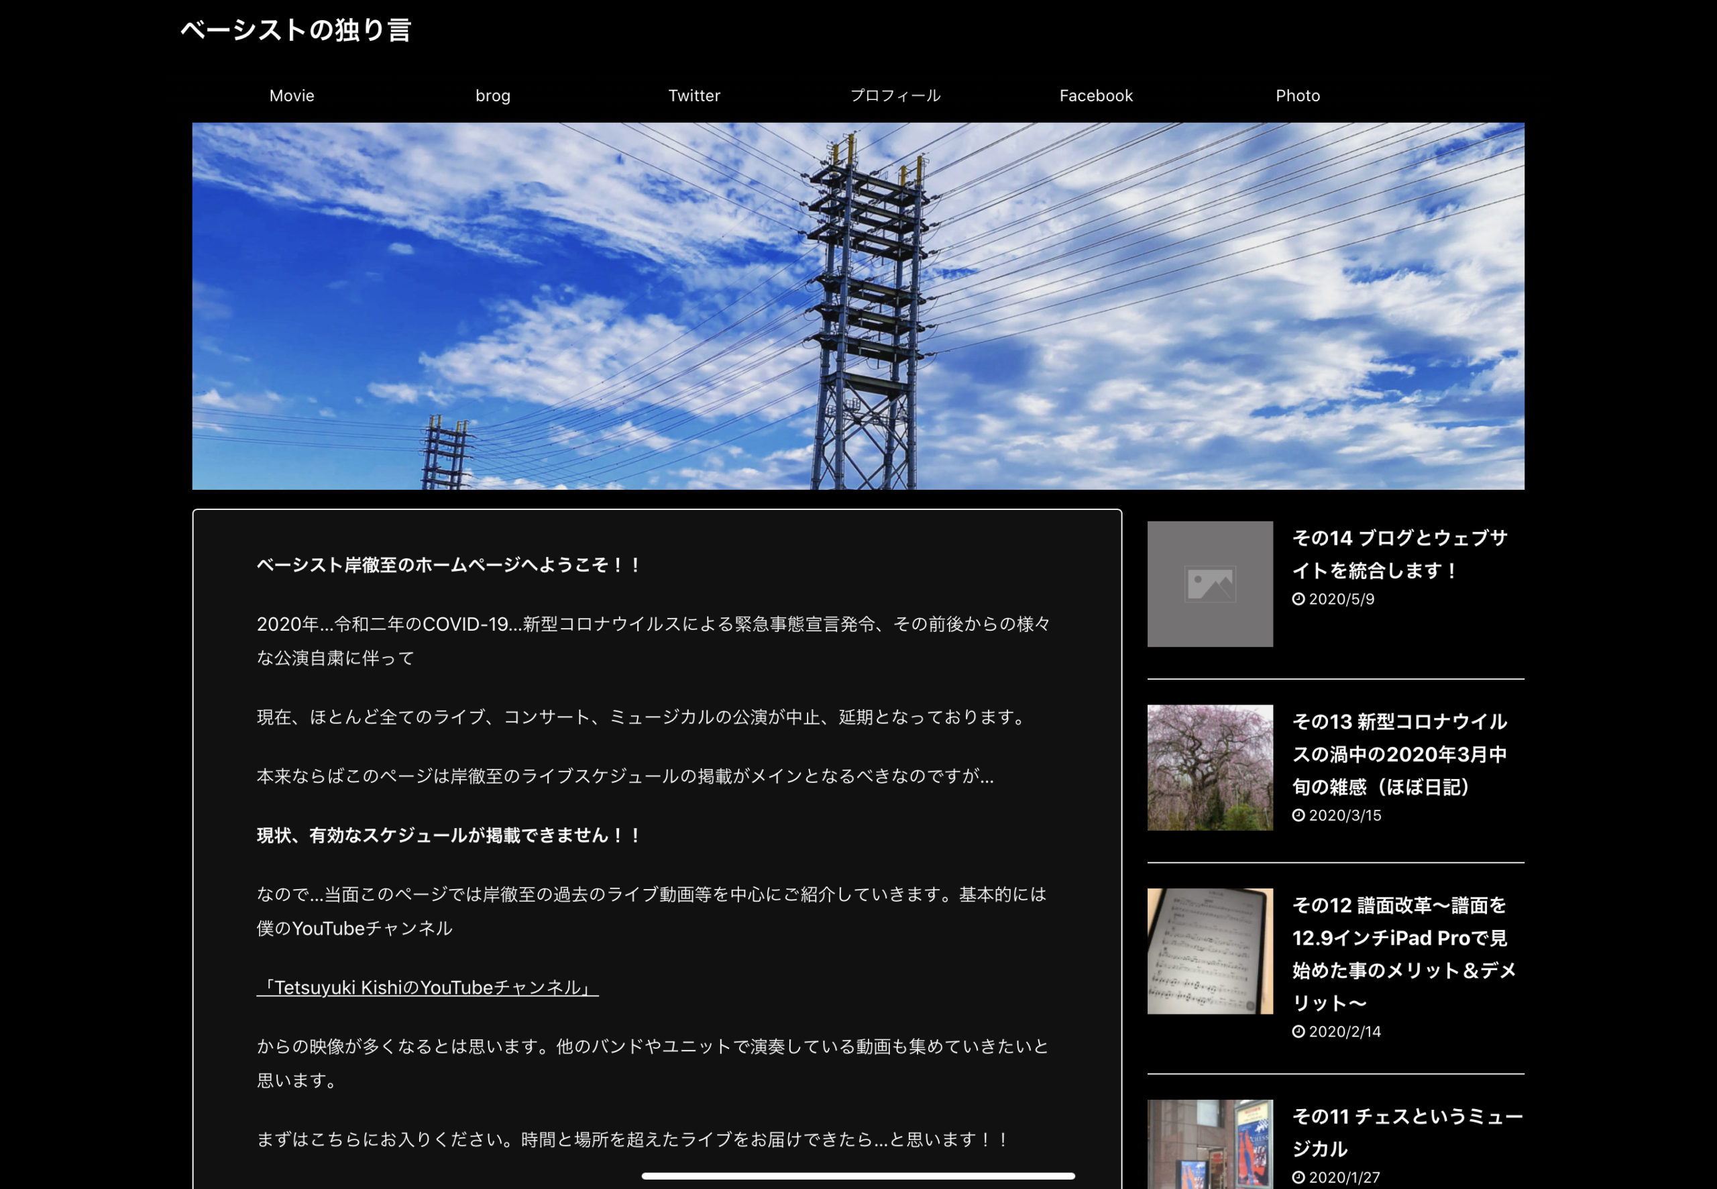The height and width of the screenshot is (1189, 1717).
Task: Open the Facebook menu link
Action: tap(1096, 95)
